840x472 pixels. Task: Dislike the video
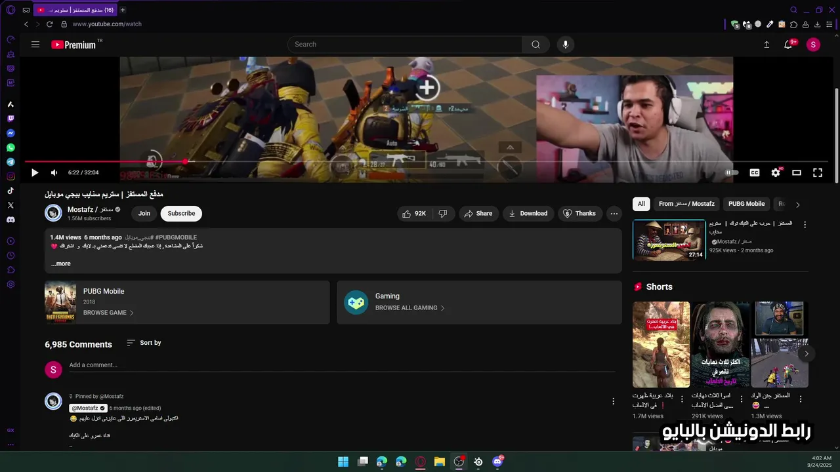click(x=443, y=213)
